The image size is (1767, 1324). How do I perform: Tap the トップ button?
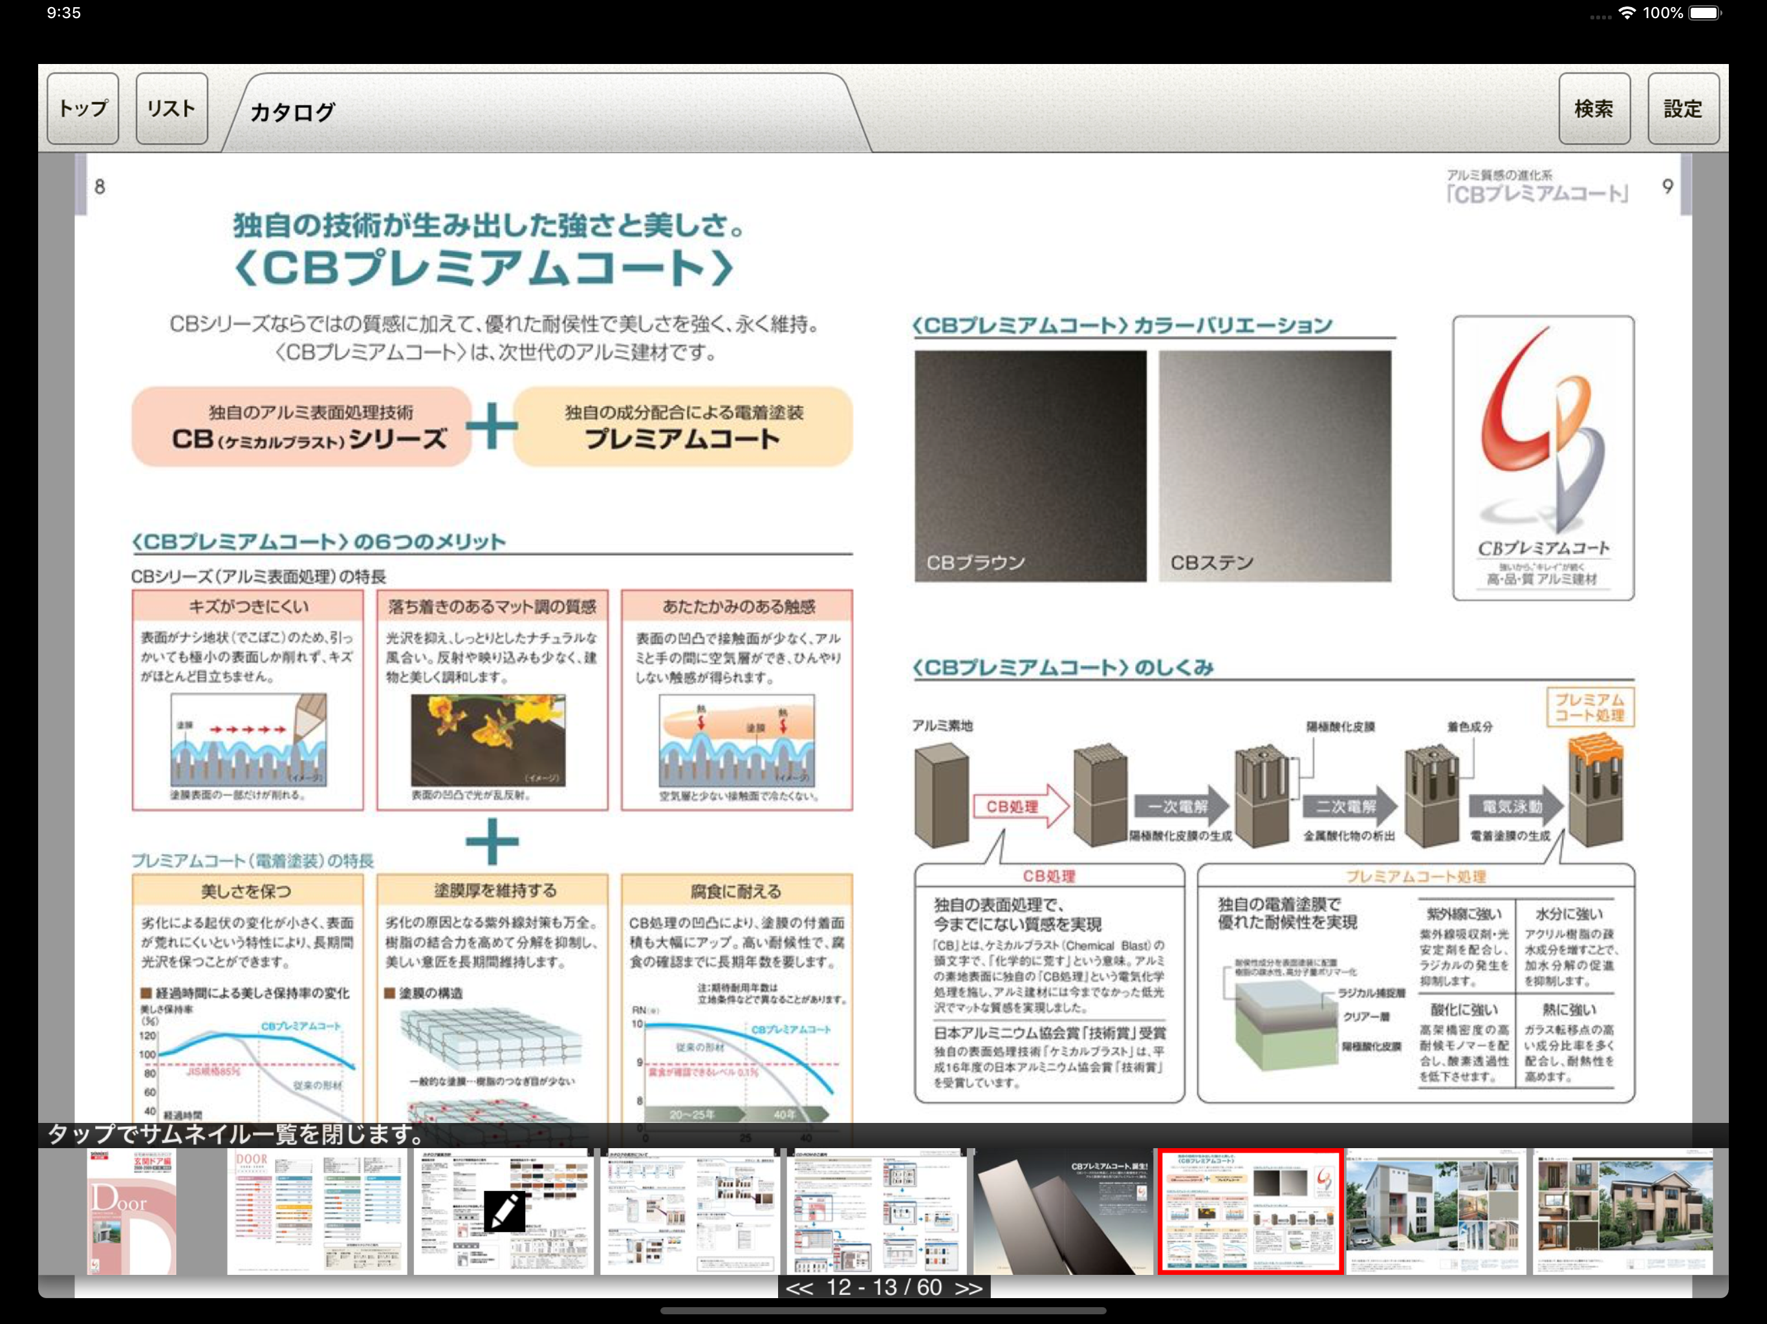[x=83, y=109]
